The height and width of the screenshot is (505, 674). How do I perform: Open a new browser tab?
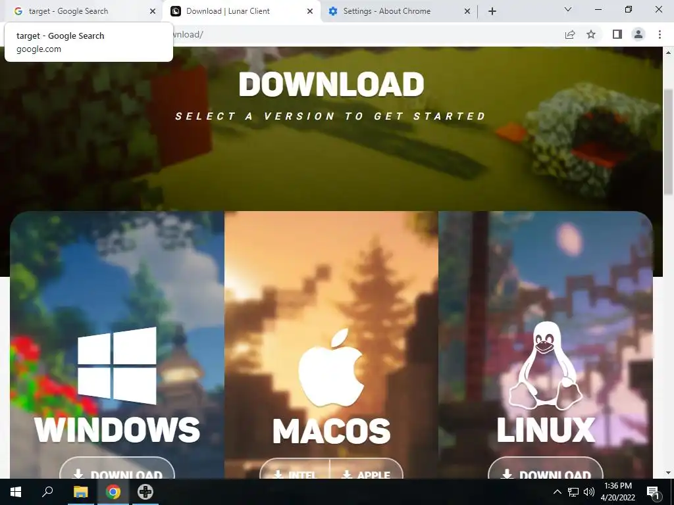[492, 12]
